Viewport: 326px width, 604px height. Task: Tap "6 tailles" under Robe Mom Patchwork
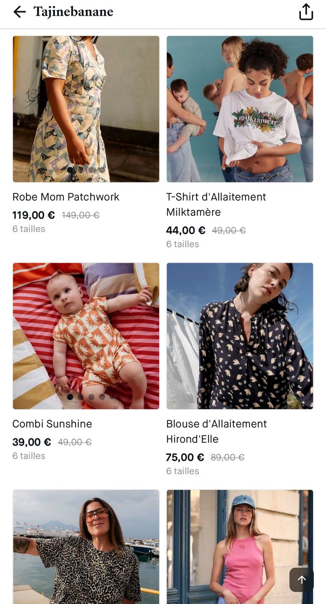point(29,229)
